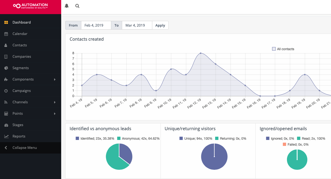Click Collapse Menu in sidebar
Screen dimensions: 331x179
[x=24, y=148]
